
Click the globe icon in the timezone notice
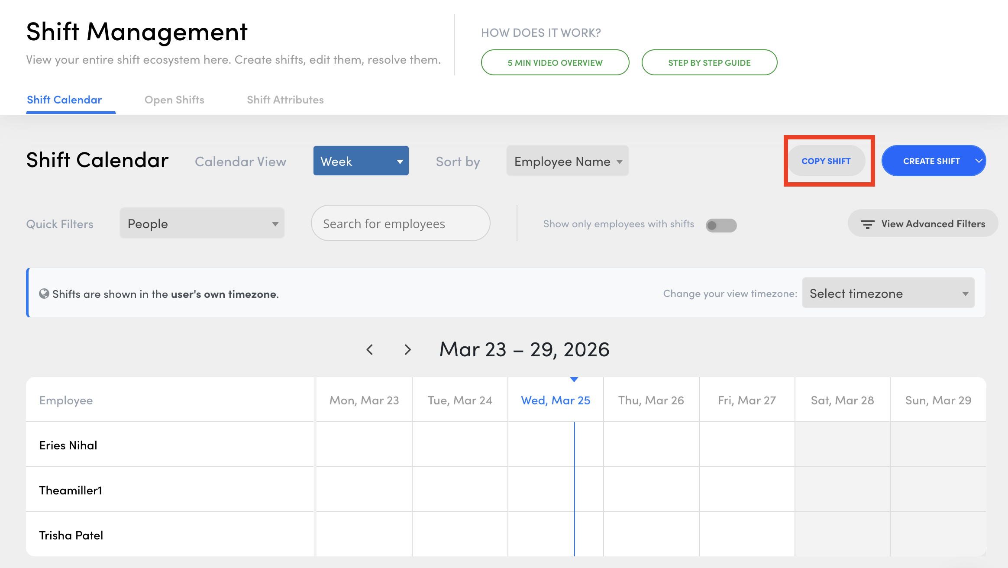pyautogui.click(x=44, y=294)
